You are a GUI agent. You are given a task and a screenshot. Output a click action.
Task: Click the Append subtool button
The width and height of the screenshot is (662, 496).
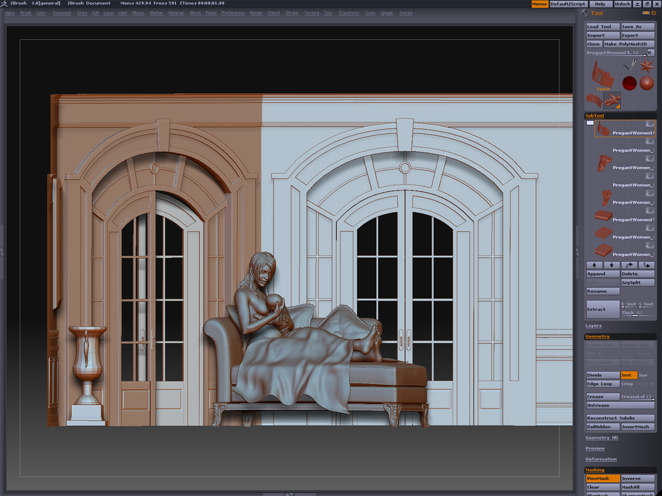tap(603, 274)
